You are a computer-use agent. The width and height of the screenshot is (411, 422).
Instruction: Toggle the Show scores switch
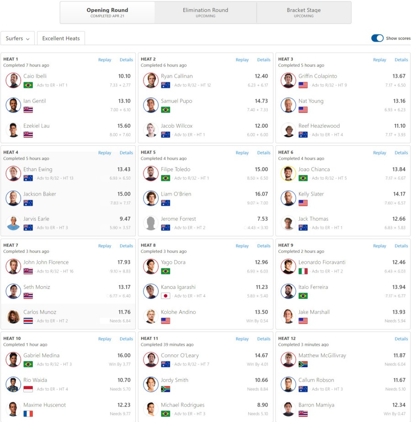point(377,38)
